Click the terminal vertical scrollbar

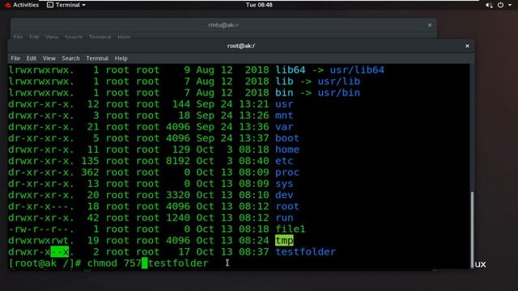coord(472,230)
